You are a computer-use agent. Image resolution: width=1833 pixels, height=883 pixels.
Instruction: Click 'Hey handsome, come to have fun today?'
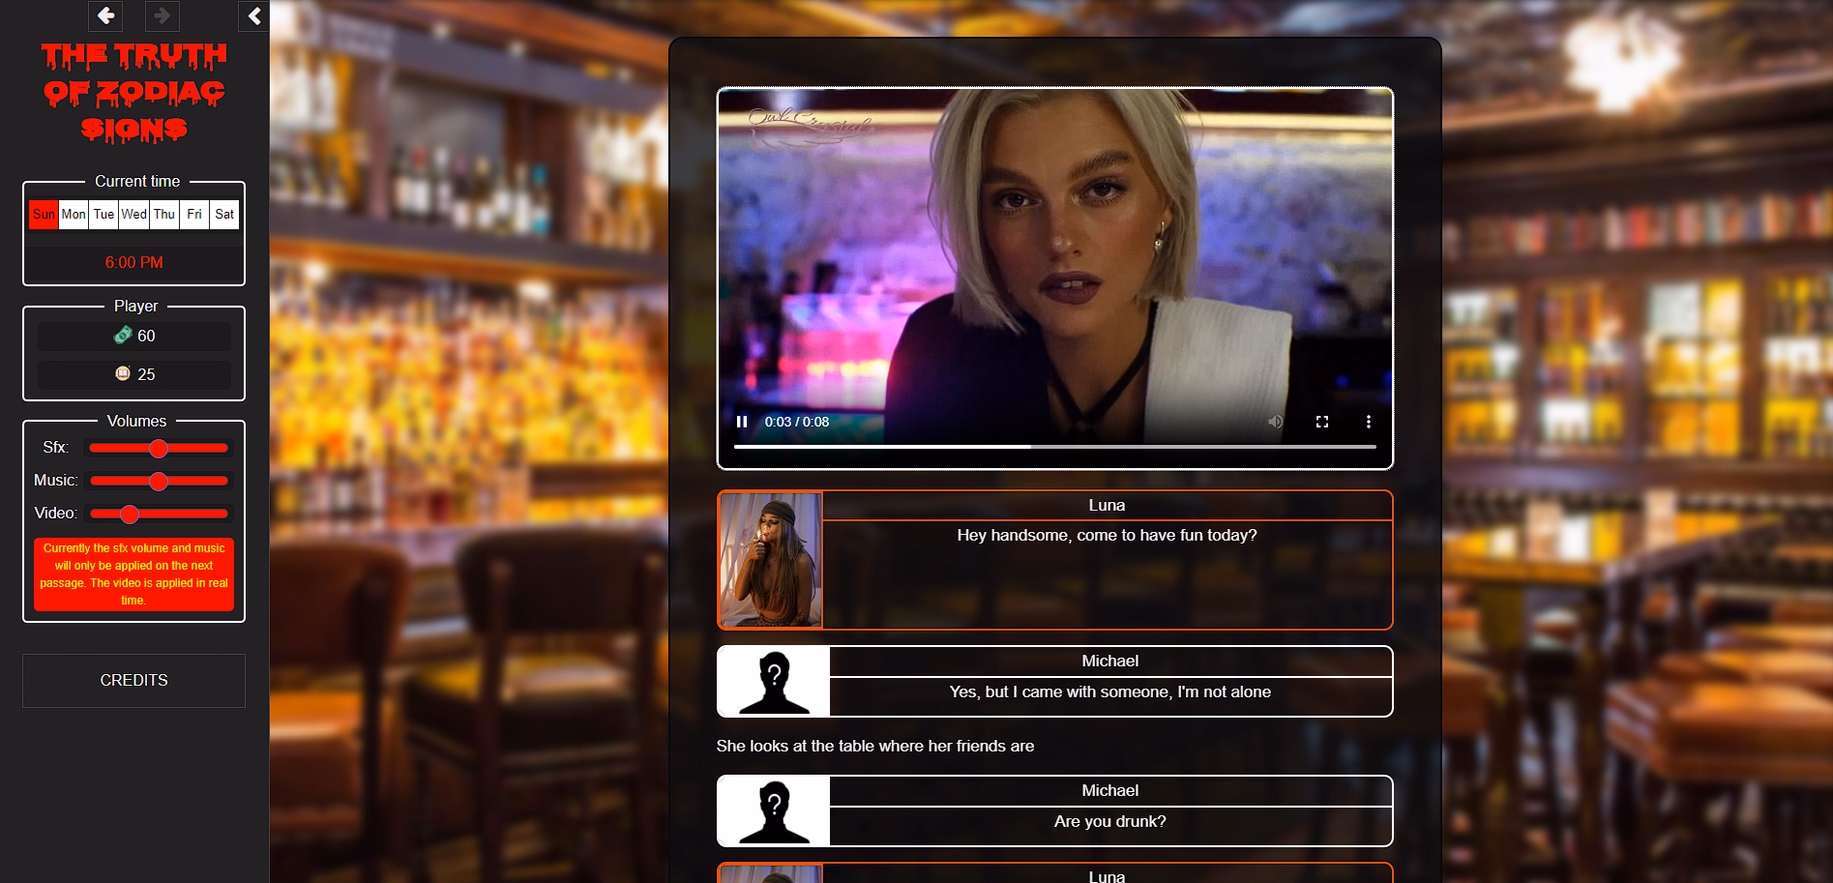coord(1107,535)
